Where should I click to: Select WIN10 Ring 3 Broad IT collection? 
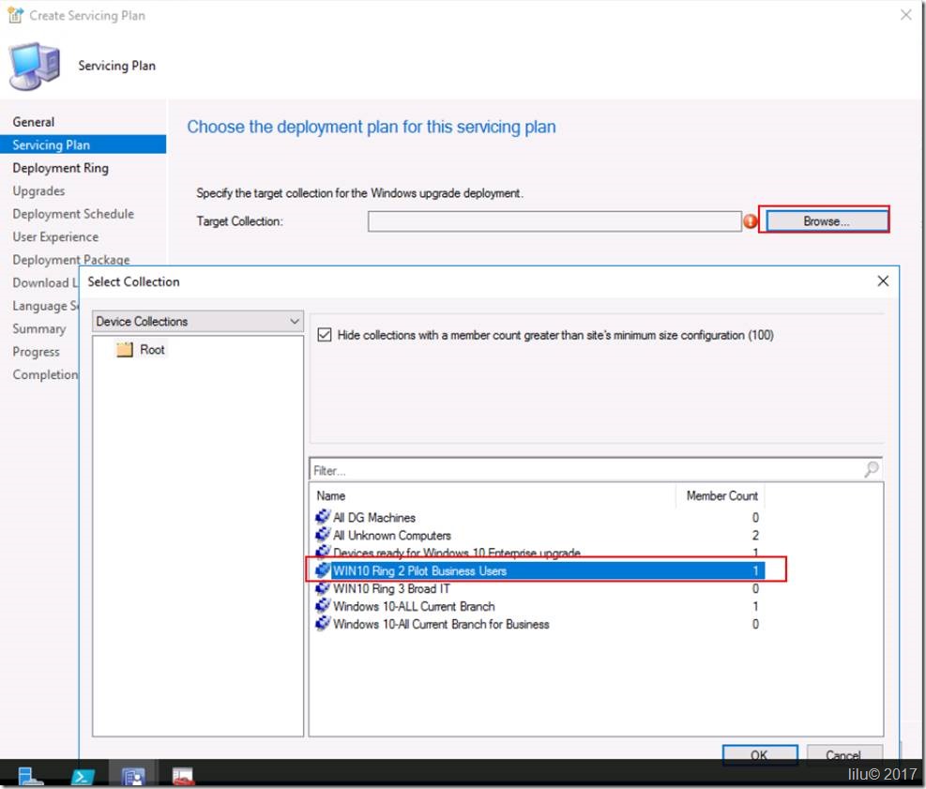[391, 589]
